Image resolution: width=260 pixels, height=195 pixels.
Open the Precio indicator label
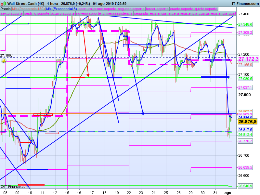click(x=6, y=9)
